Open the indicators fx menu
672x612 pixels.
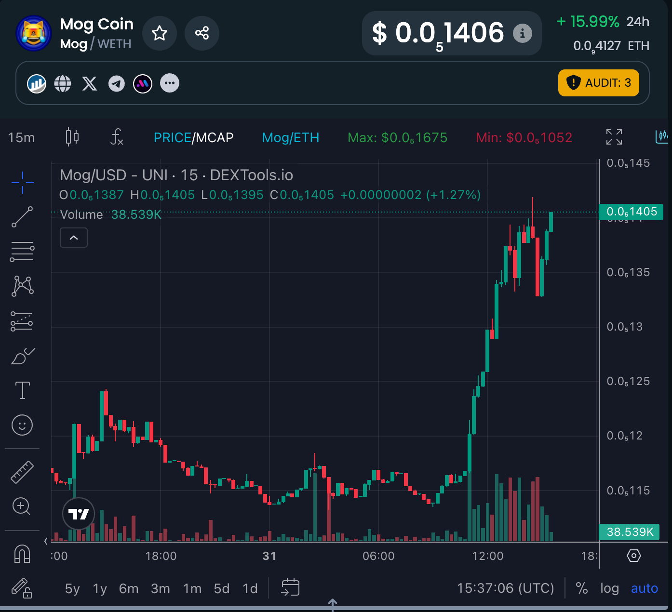117,137
